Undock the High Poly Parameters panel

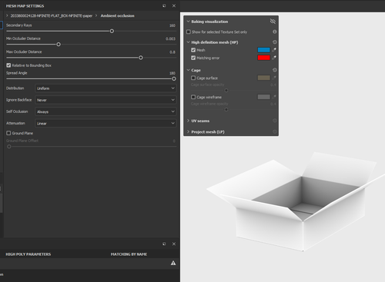[164, 244]
